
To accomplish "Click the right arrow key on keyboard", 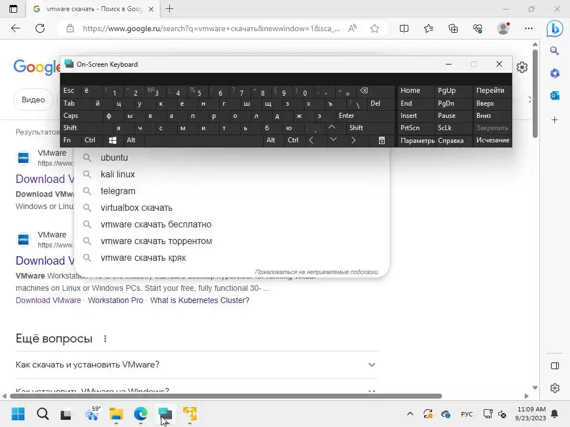I will point(353,140).
